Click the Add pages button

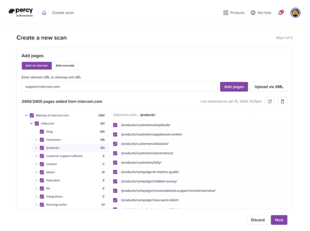point(234,87)
